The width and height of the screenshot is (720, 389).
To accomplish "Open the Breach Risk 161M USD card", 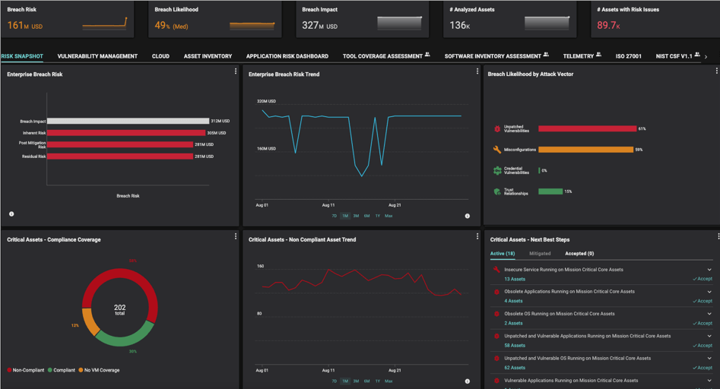I will click(67, 19).
